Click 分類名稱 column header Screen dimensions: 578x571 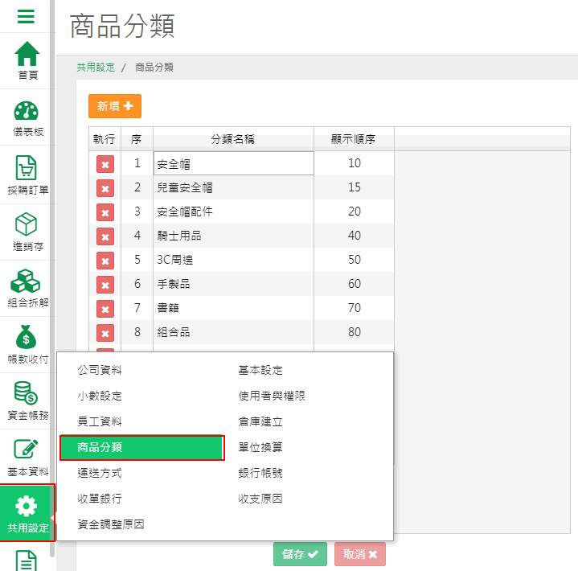(233, 139)
